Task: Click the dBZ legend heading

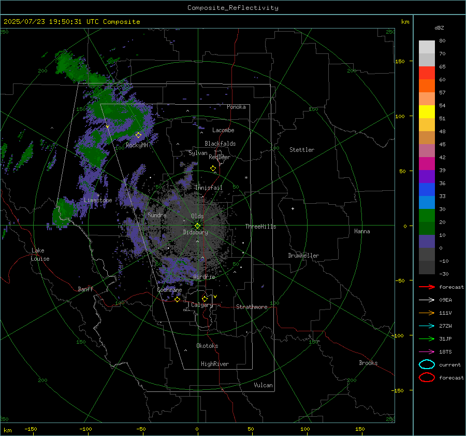Action: coord(439,27)
